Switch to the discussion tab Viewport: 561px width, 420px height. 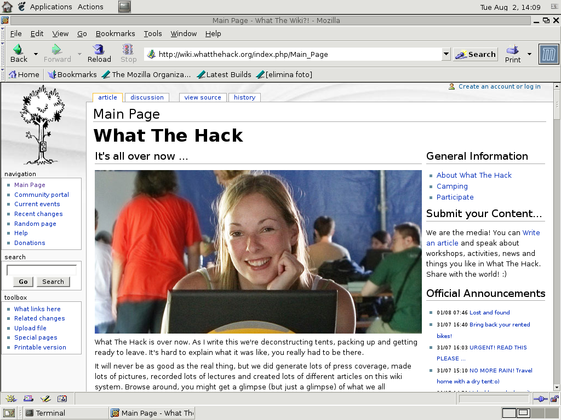coord(147,97)
